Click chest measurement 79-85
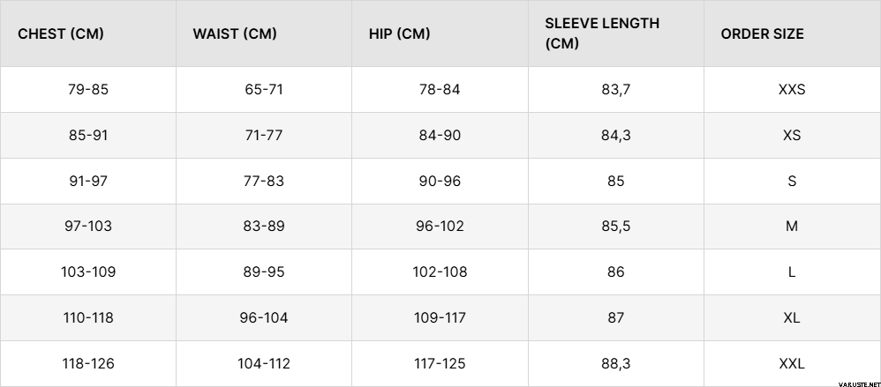 87,89
